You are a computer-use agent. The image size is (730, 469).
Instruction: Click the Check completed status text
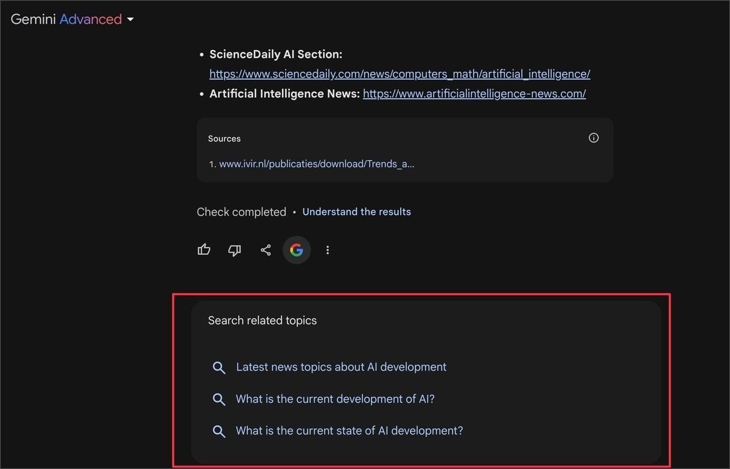click(x=241, y=212)
